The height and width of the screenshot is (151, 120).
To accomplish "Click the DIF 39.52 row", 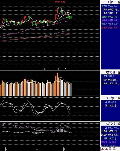I will pyautogui.click(x=110, y=139).
